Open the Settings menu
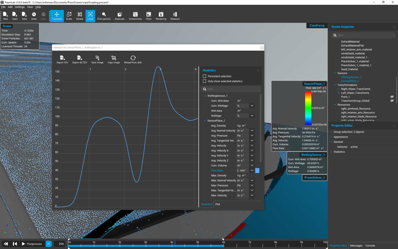 (19, 7)
